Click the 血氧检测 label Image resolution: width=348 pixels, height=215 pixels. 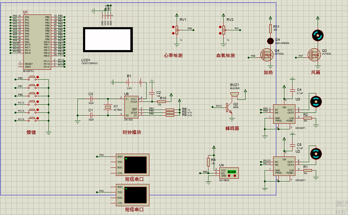click(225, 56)
